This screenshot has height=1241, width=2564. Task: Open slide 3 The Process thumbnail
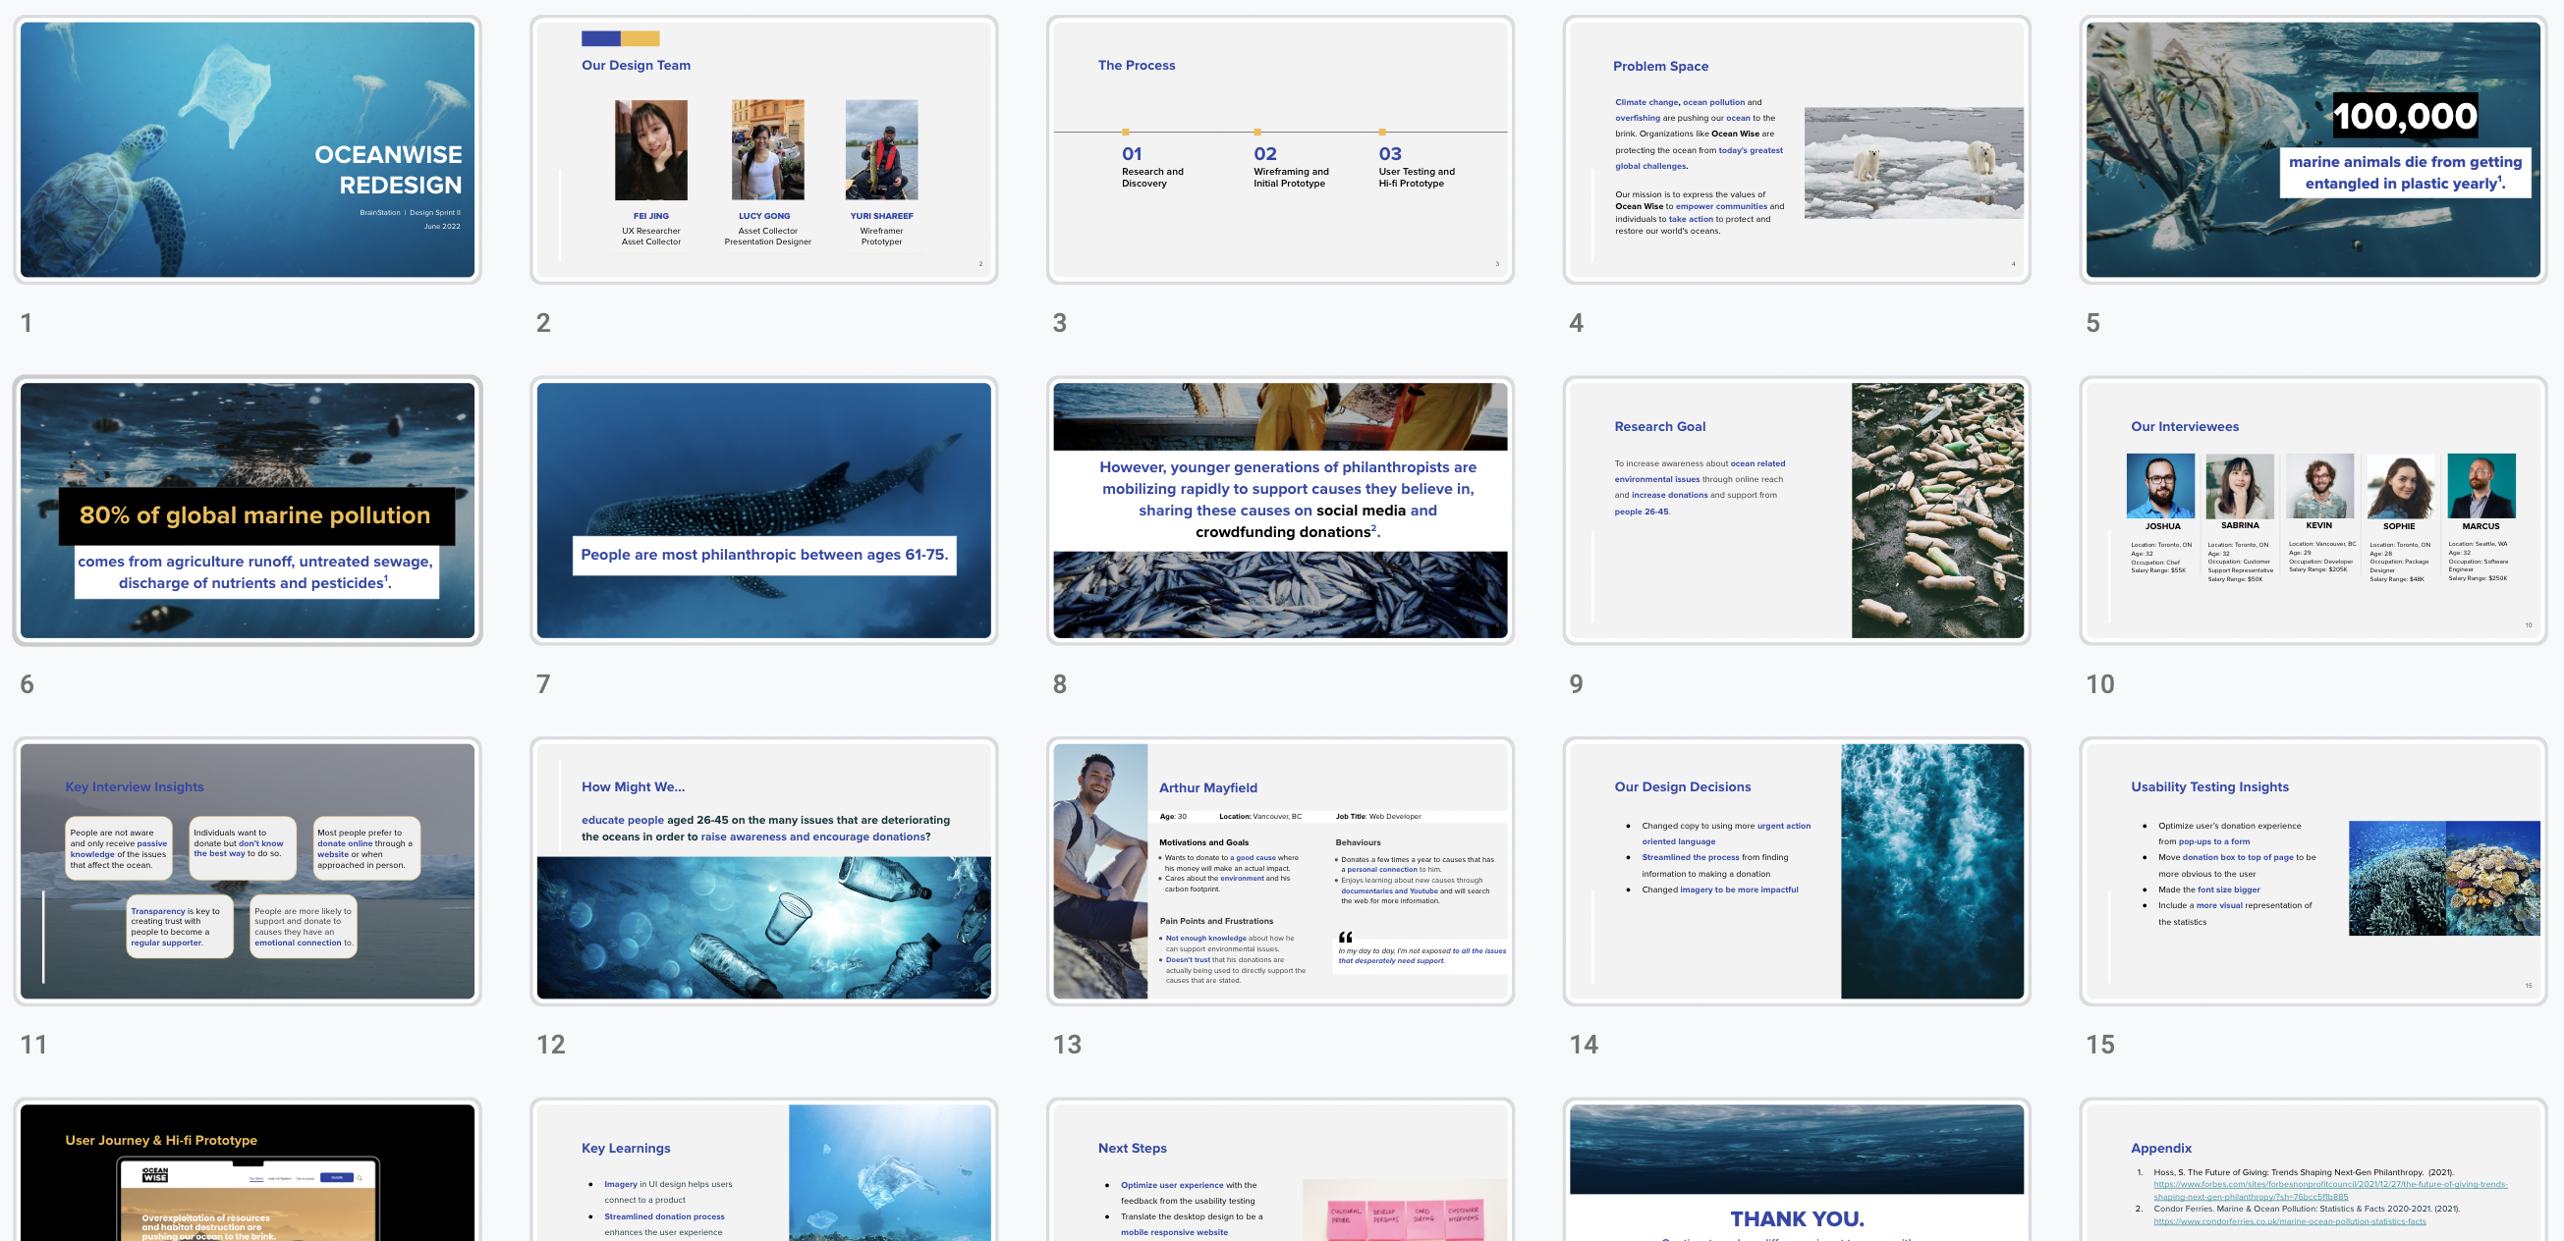[1280, 149]
